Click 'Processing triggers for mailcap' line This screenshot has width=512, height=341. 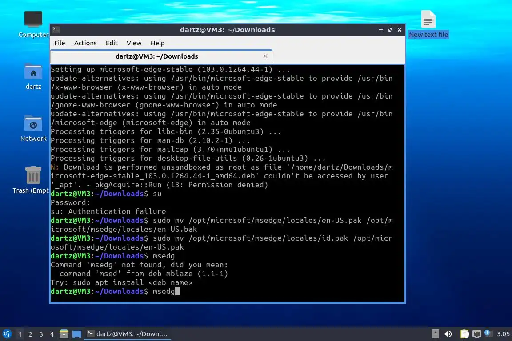click(170, 150)
